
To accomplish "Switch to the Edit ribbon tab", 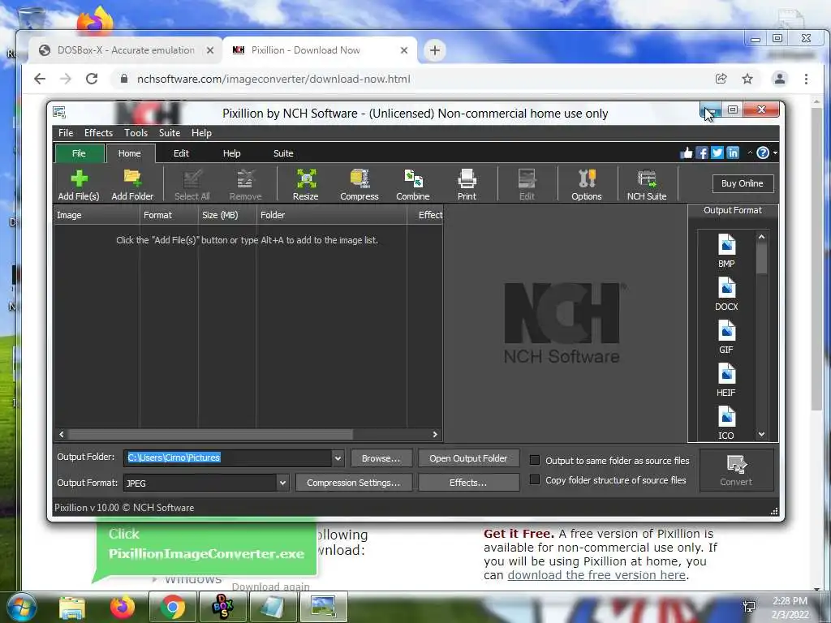I will pos(181,153).
